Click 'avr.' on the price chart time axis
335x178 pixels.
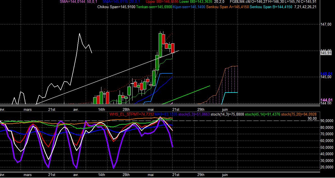tap(76, 110)
